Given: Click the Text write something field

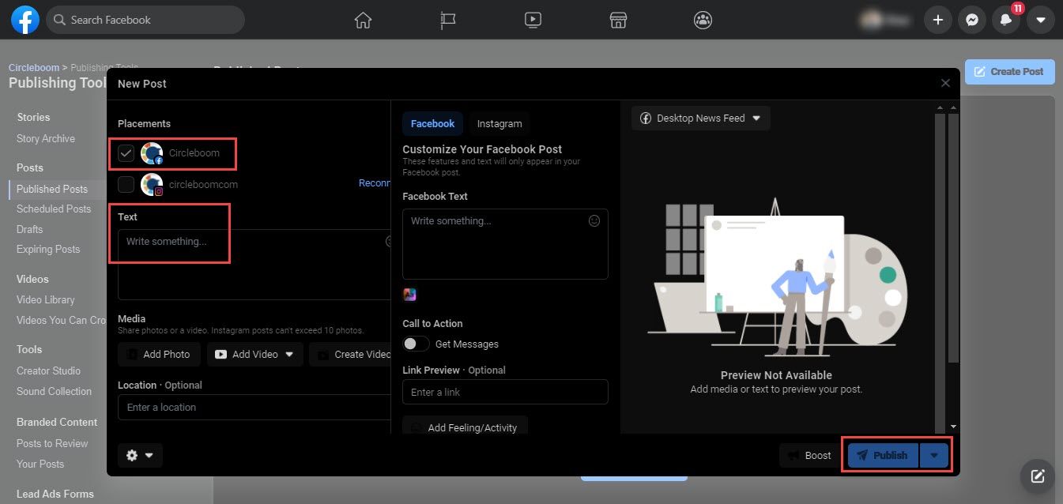Looking at the screenshot, I should [254, 265].
